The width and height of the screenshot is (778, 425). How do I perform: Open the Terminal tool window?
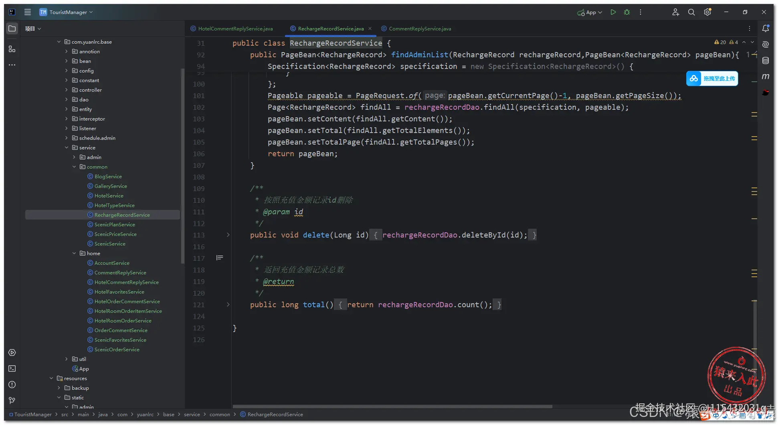pos(12,369)
